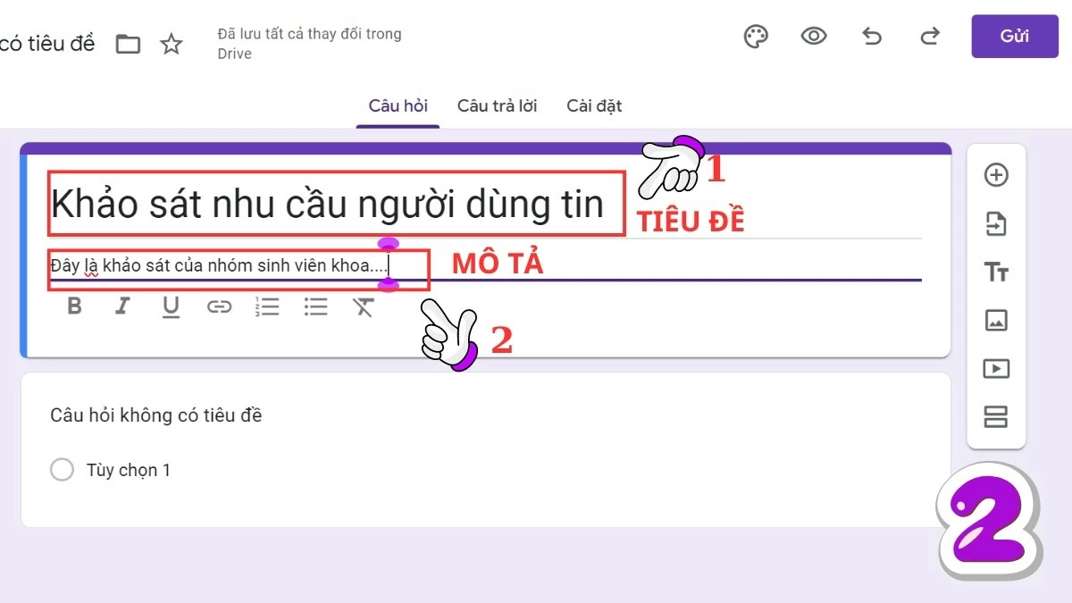The height and width of the screenshot is (603, 1072).
Task: Insert a hyperlink with the link icon
Action: pos(219,306)
